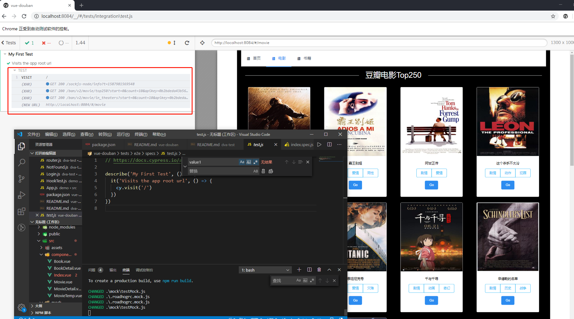Reload the Chrome page
574x319 pixels.
(x=24, y=16)
